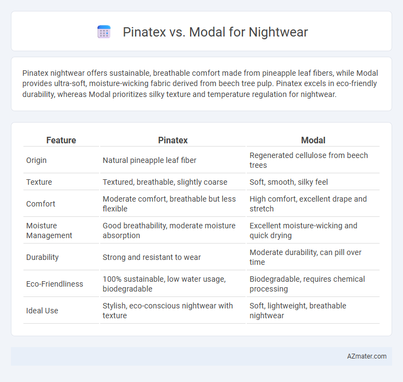Select the 'Feature' column header
The image size is (403, 382).
(x=61, y=140)
